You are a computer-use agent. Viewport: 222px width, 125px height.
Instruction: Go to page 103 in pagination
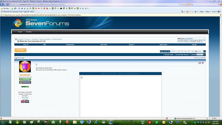coord(182,52)
